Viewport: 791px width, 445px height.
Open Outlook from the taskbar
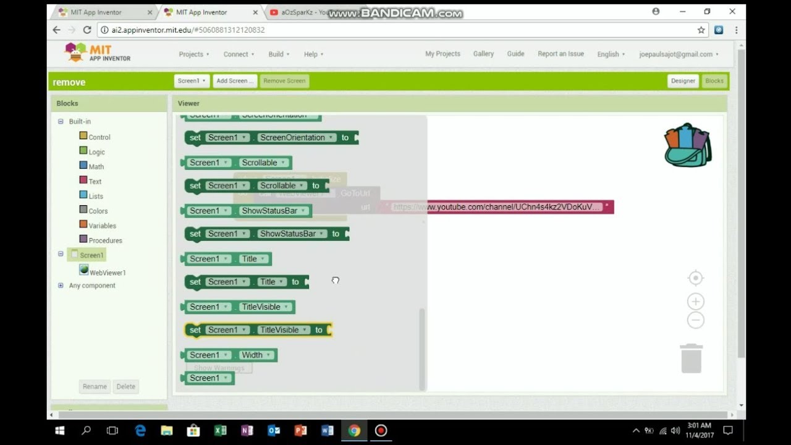[x=274, y=431]
